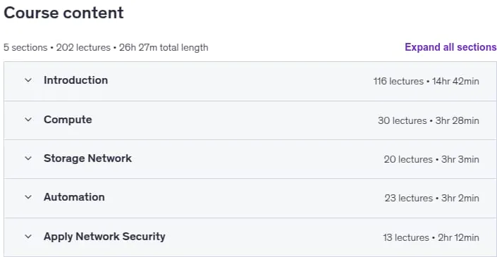Select the Compute section title
Image resolution: width=497 pixels, height=257 pixels.
[x=68, y=119]
